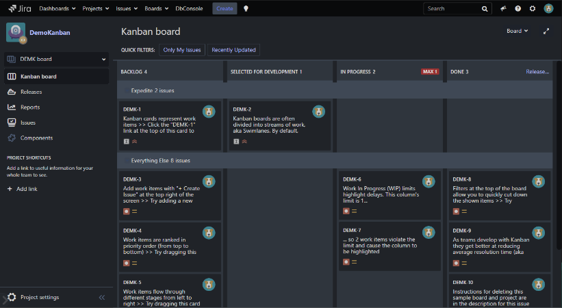Open Reports in the sidebar
This screenshot has width=562, height=308.
point(30,107)
